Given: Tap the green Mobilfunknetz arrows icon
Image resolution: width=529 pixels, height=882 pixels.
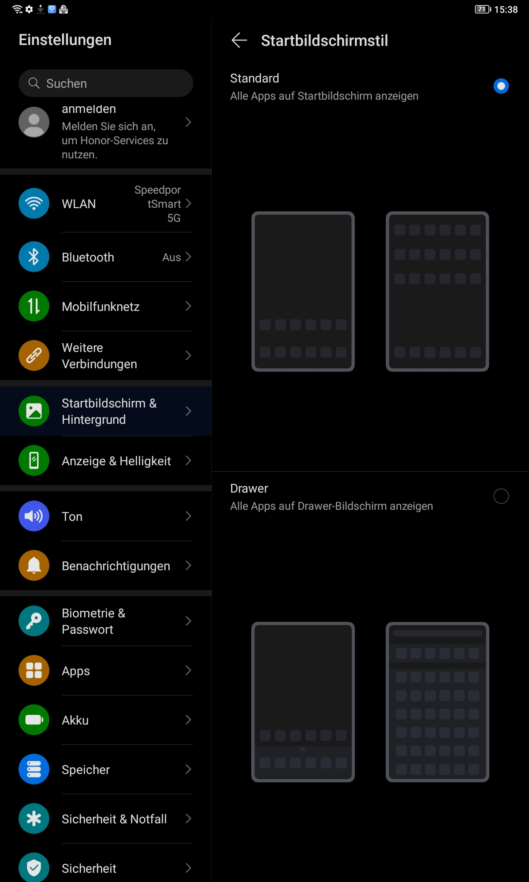Looking at the screenshot, I should click(x=34, y=306).
